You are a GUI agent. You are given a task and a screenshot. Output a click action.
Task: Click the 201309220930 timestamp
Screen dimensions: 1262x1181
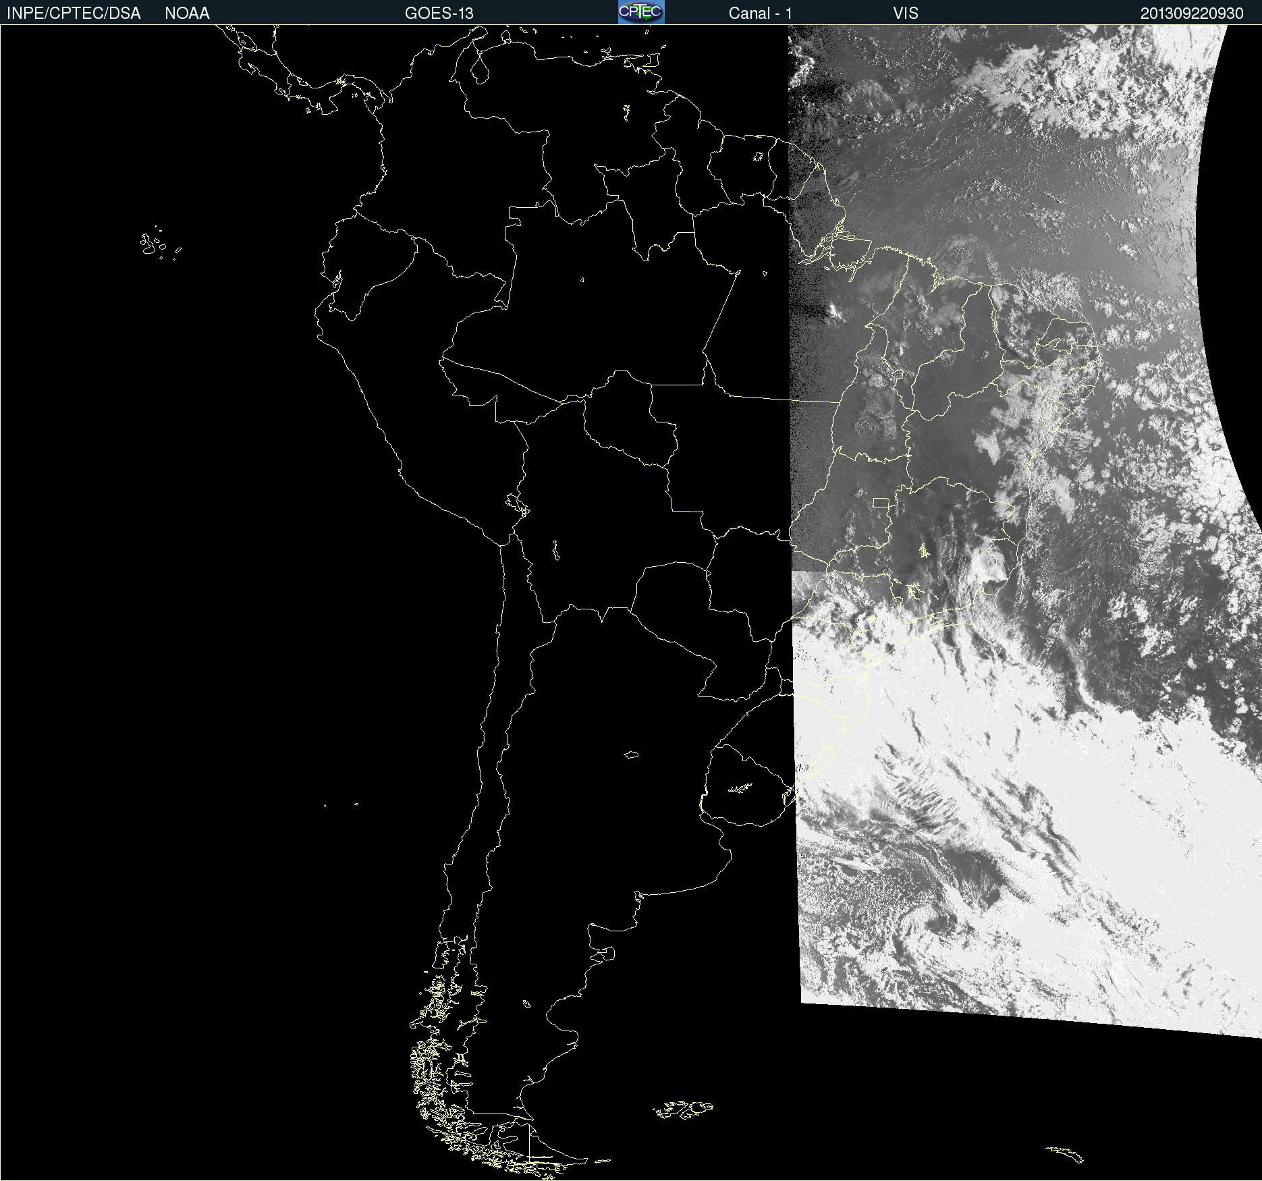point(1192,13)
